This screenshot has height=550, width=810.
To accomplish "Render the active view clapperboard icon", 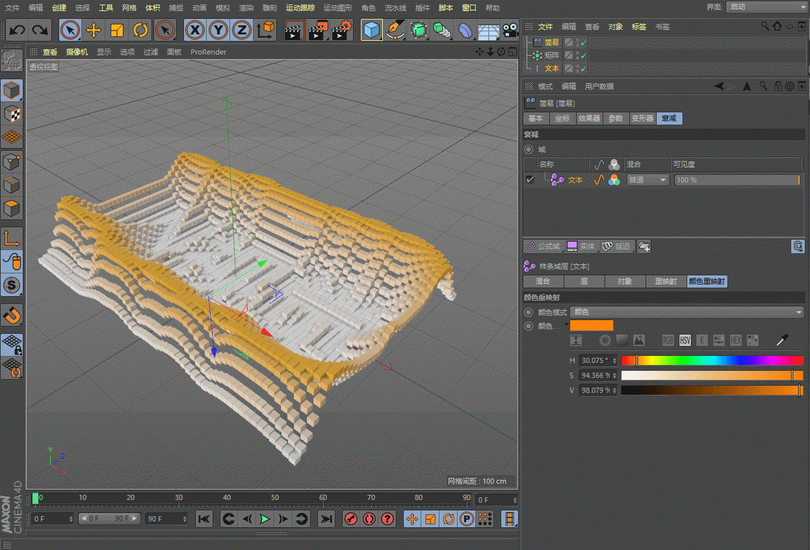I will point(294,30).
